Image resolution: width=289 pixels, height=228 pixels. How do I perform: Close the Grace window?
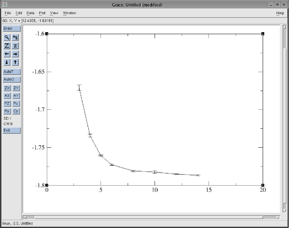[284, 5]
